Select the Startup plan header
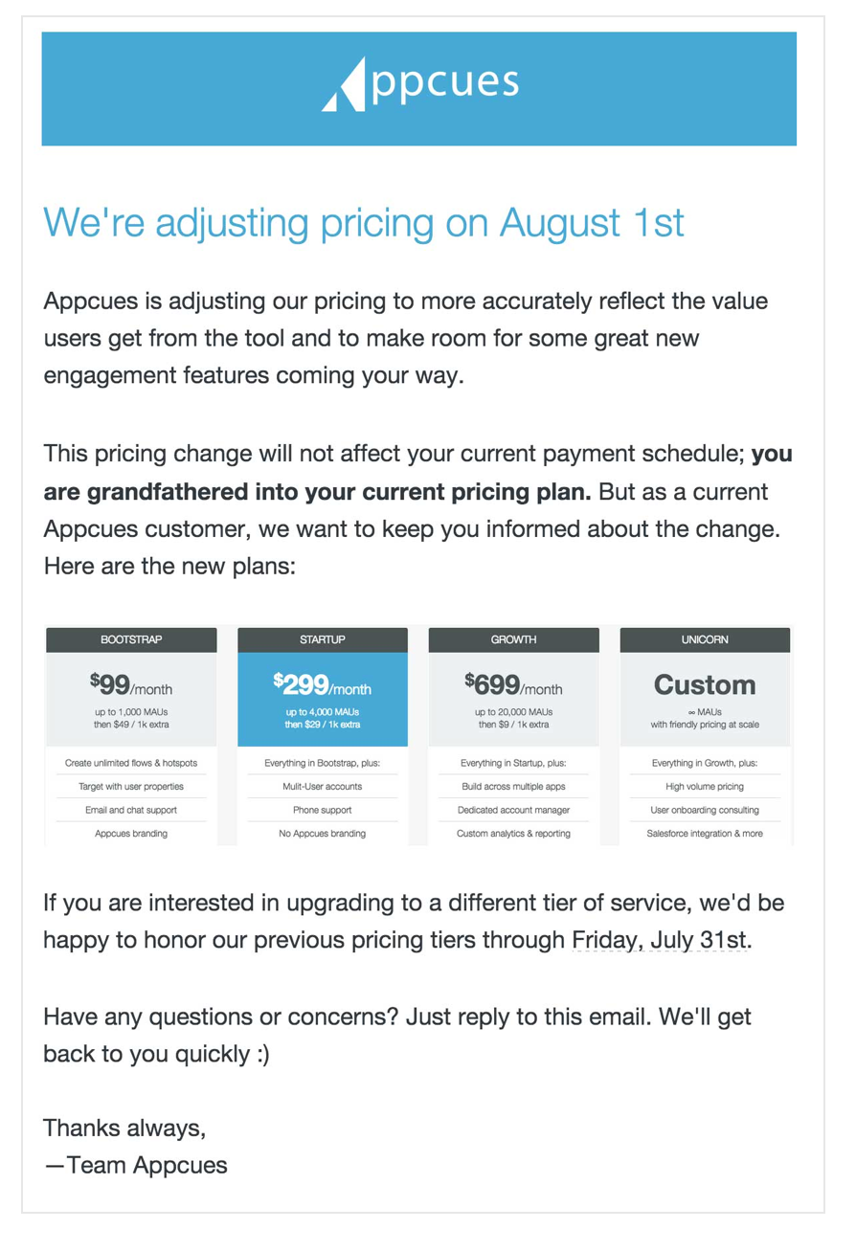 (x=323, y=639)
